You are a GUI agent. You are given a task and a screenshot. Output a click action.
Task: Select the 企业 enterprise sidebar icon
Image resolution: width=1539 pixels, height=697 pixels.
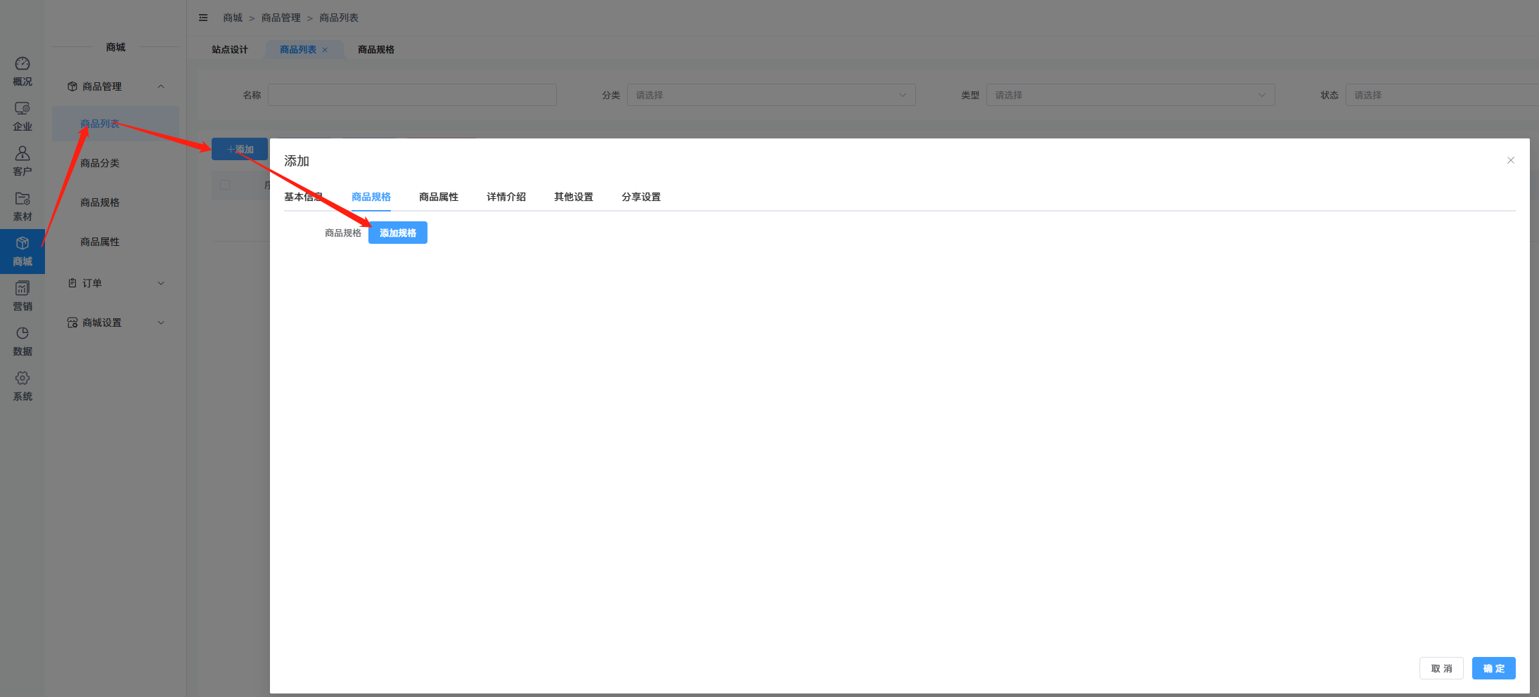tap(22, 116)
